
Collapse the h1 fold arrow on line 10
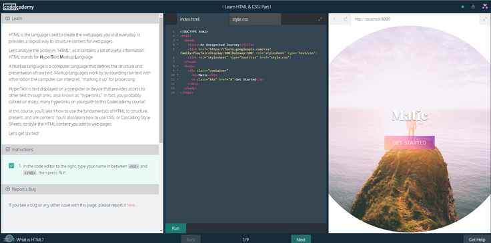pyautogui.click(x=177, y=75)
